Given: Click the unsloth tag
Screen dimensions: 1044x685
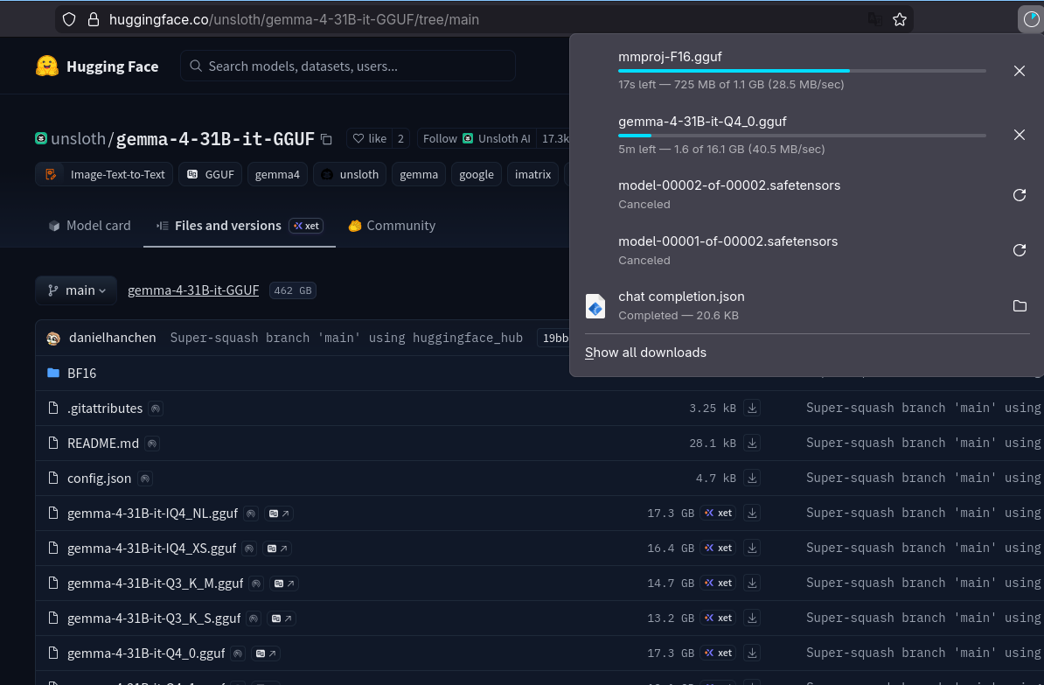Looking at the screenshot, I should point(350,175).
